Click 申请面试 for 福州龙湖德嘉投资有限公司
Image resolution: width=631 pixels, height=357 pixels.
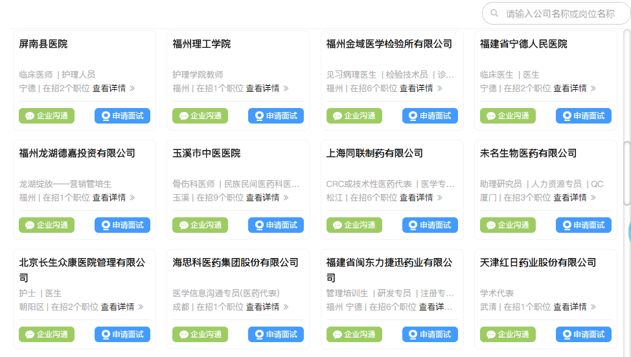122,225
